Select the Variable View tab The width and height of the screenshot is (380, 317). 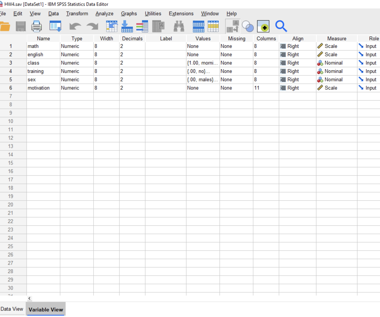(x=46, y=309)
